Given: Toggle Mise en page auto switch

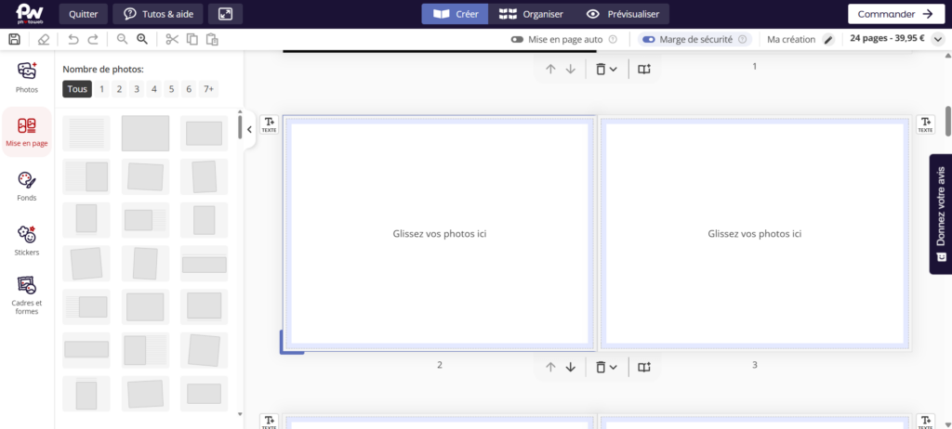Looking at the screenshot, I should click(x=517, y=39).
